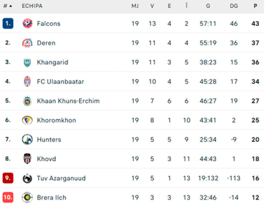Sort table by the P points column
This screenshot has width=265, height=204.
click(x=256, y=6)
